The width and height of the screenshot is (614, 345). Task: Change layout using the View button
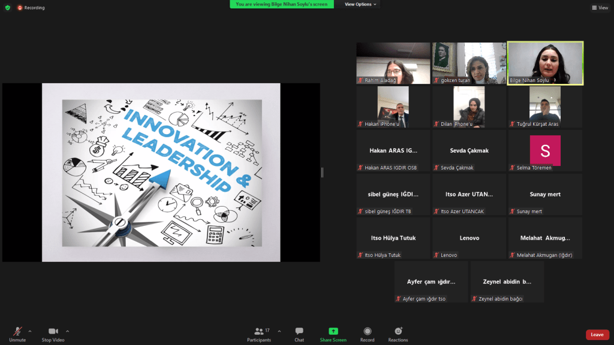[600, 8]
